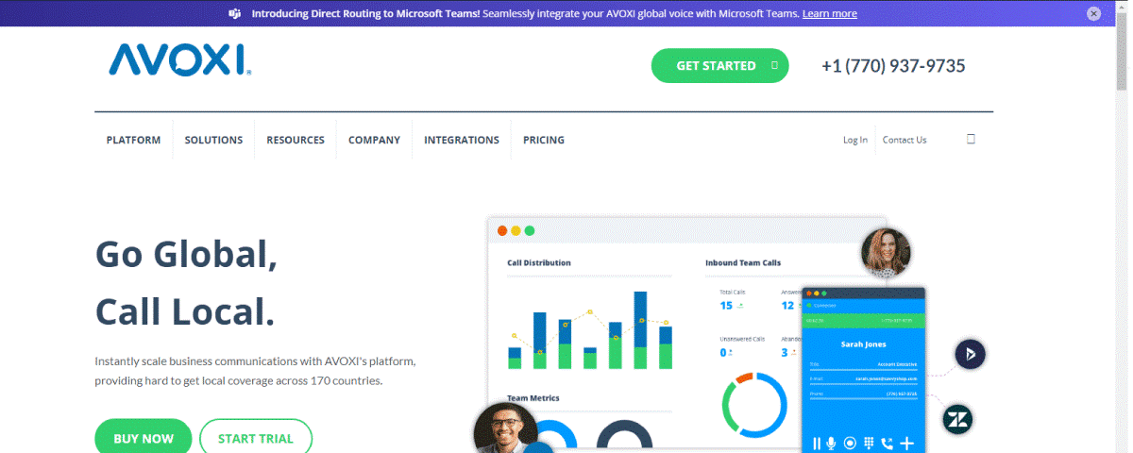1133x453 pixels.
Task: Click the record icon in softphone
Action: (x=850, y=444)
